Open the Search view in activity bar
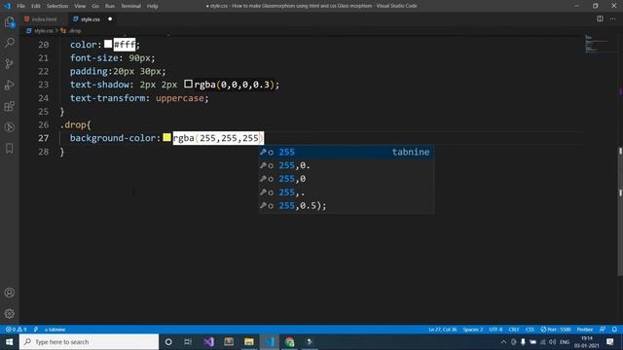 click(x=10, y=43)
